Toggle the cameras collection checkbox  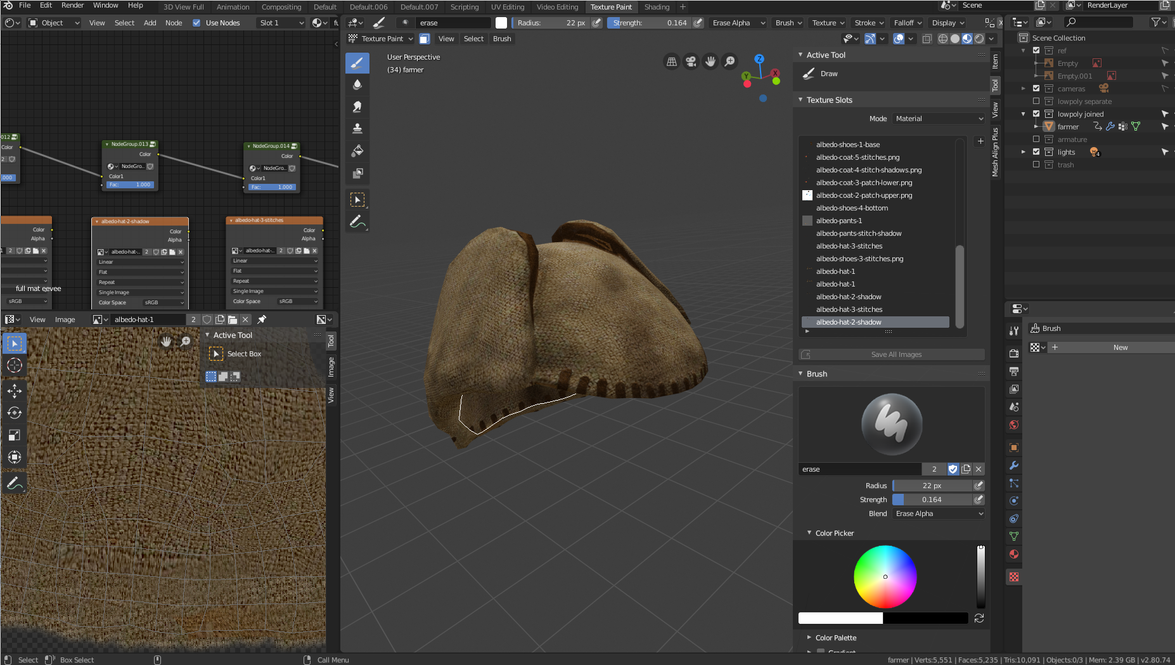pos(1036,89)
